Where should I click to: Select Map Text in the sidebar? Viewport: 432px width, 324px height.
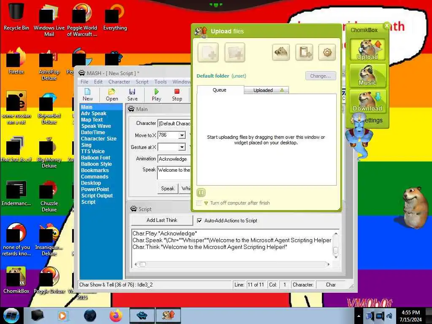tap(92, 119)
